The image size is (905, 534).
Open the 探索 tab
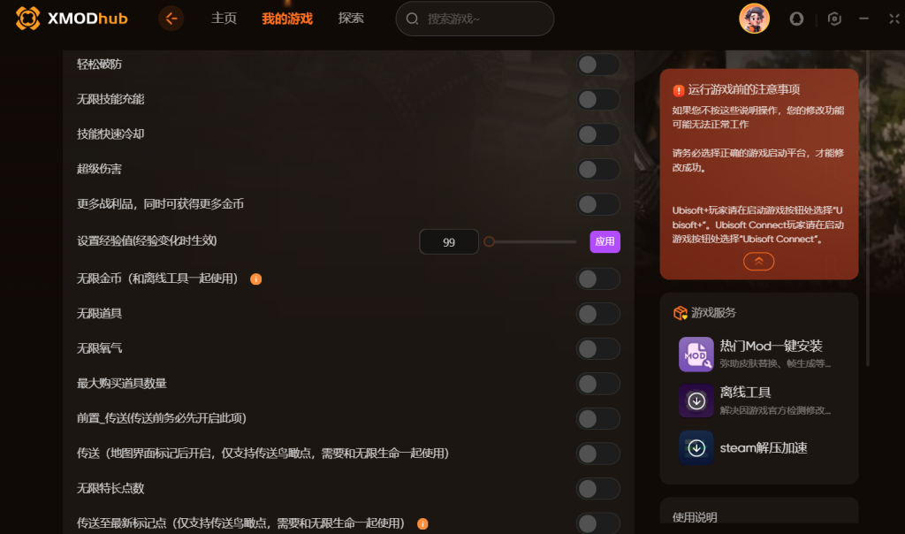pyautogui.click(x=351, y=19)
